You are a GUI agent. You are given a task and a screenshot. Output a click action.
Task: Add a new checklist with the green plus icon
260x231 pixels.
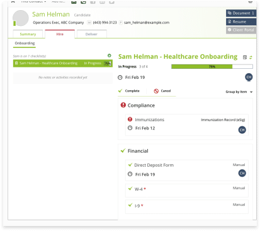110,56
